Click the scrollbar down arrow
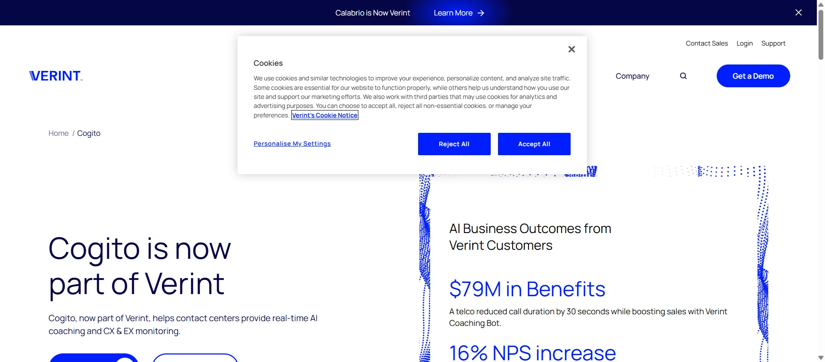 pos(821,358)
